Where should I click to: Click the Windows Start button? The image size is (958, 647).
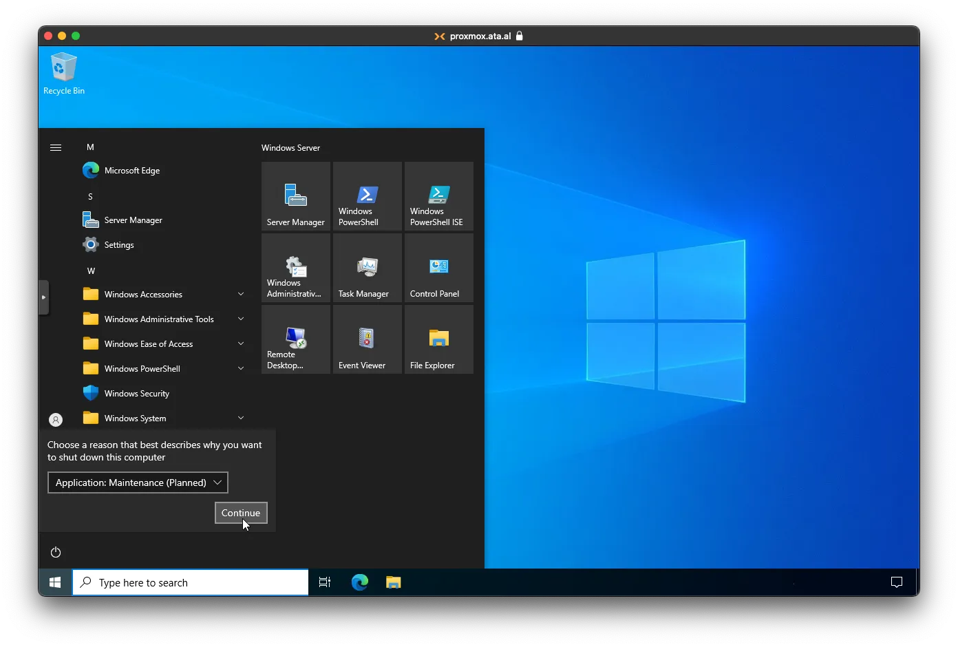55,582
